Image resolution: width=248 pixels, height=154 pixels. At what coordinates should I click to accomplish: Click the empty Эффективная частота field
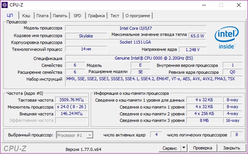pyautogui.click(x=72, y=120)
